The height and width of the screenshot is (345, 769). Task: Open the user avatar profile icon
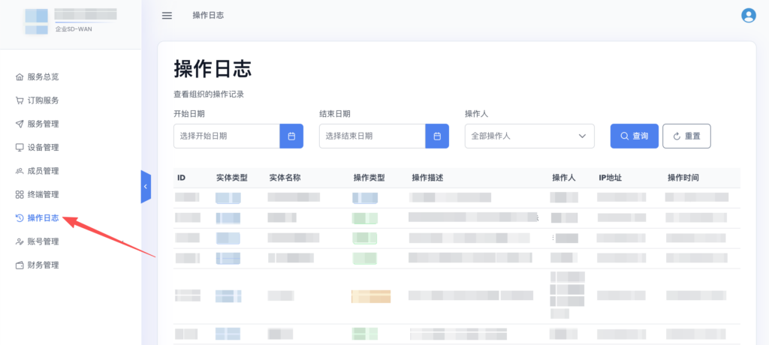coord(748,16)
